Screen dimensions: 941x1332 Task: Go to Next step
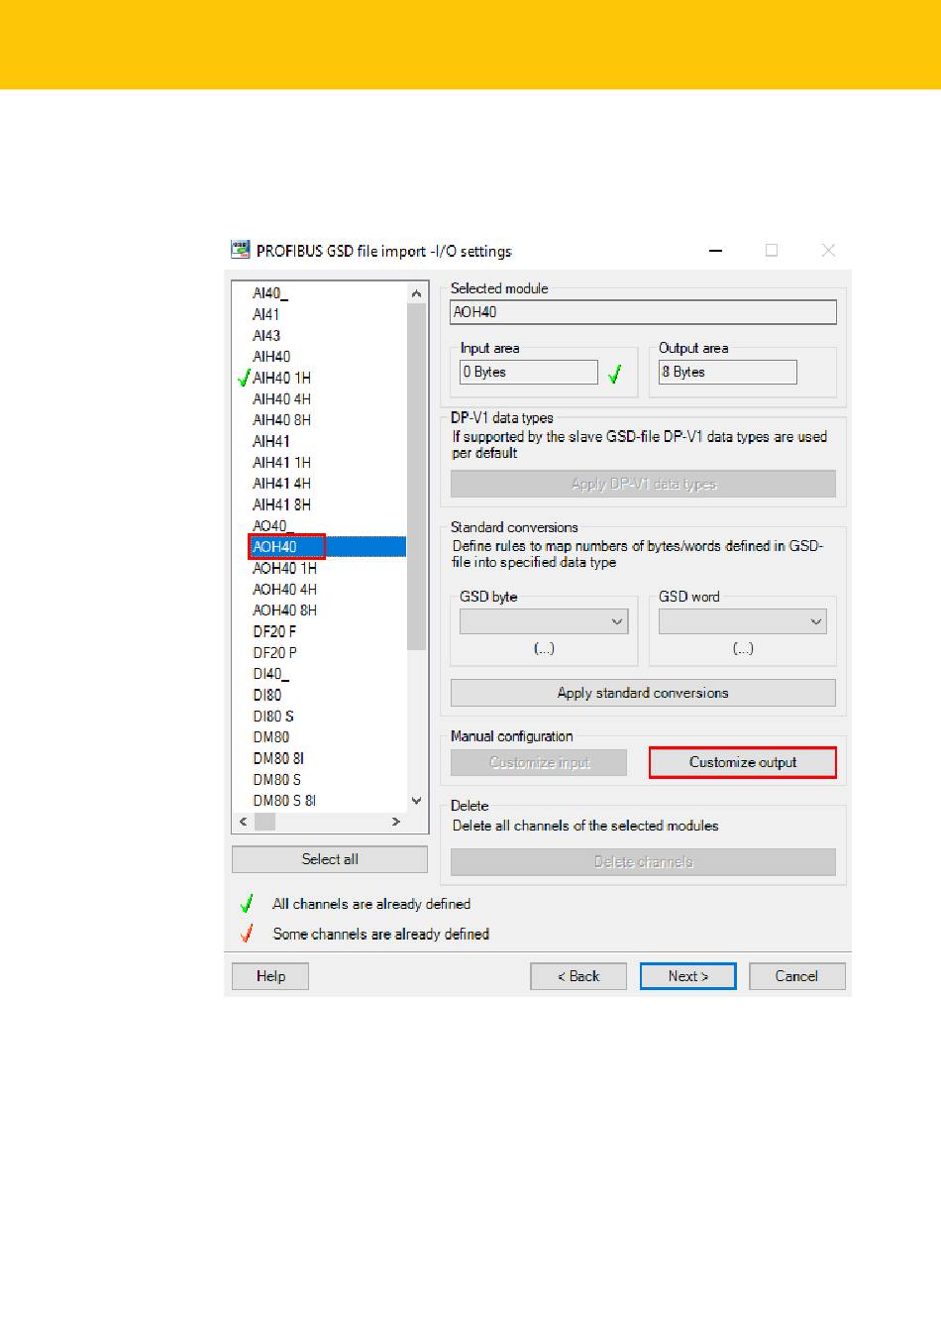687,976
